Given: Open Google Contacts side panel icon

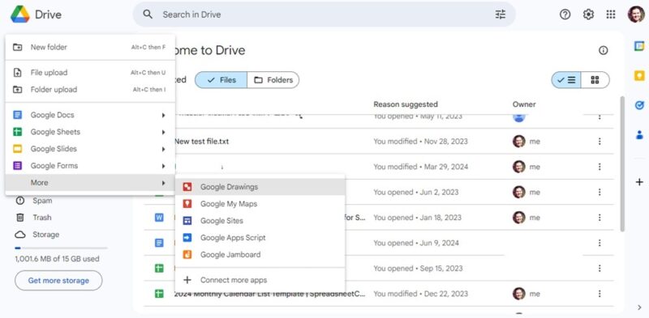Looking at the screenshot, I should [x=639, y=134].
